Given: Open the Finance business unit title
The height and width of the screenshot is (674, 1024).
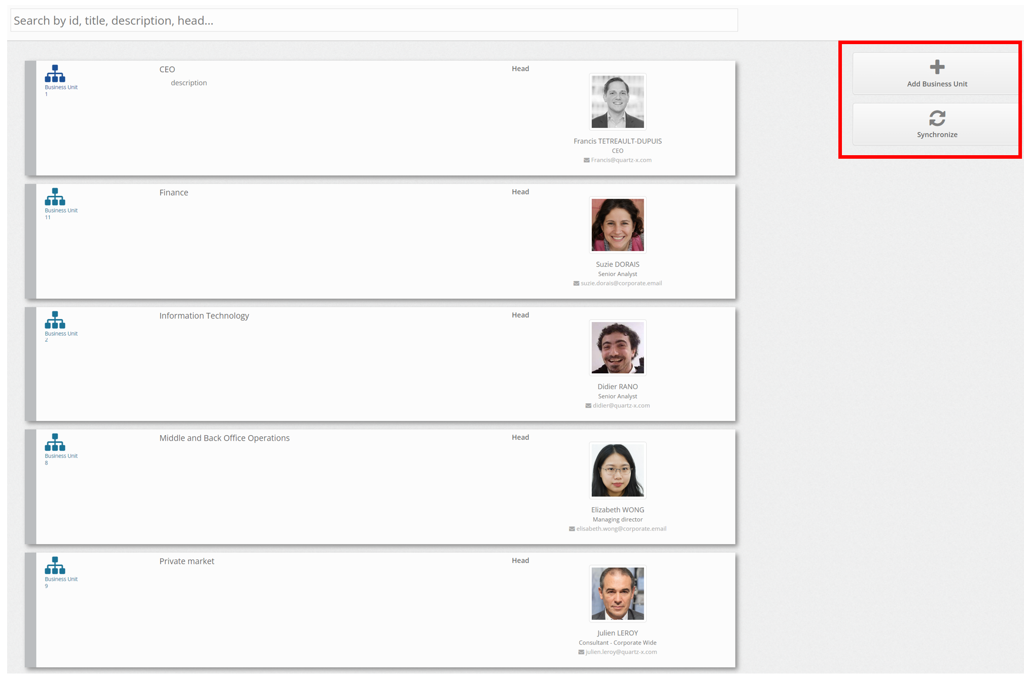Looking at the screenshot, I should [173, 193].
